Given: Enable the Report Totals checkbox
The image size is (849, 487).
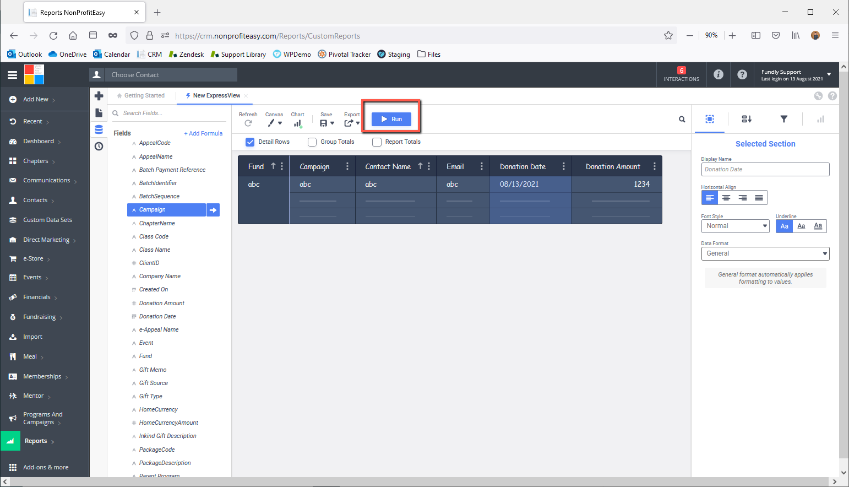Looking at the screenshot, I should pos(377,142).
